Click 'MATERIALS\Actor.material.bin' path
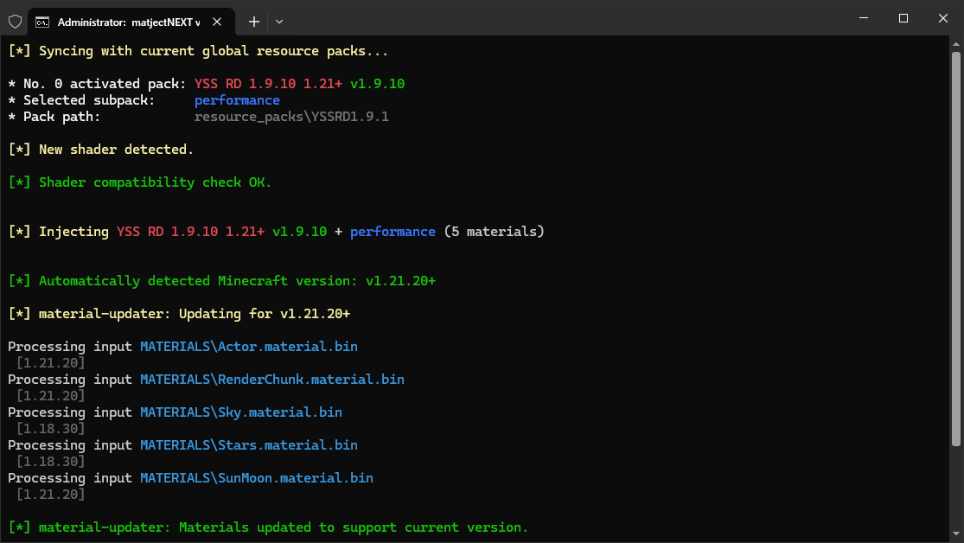Screen dimensions: 964x543 pos(248,347)
